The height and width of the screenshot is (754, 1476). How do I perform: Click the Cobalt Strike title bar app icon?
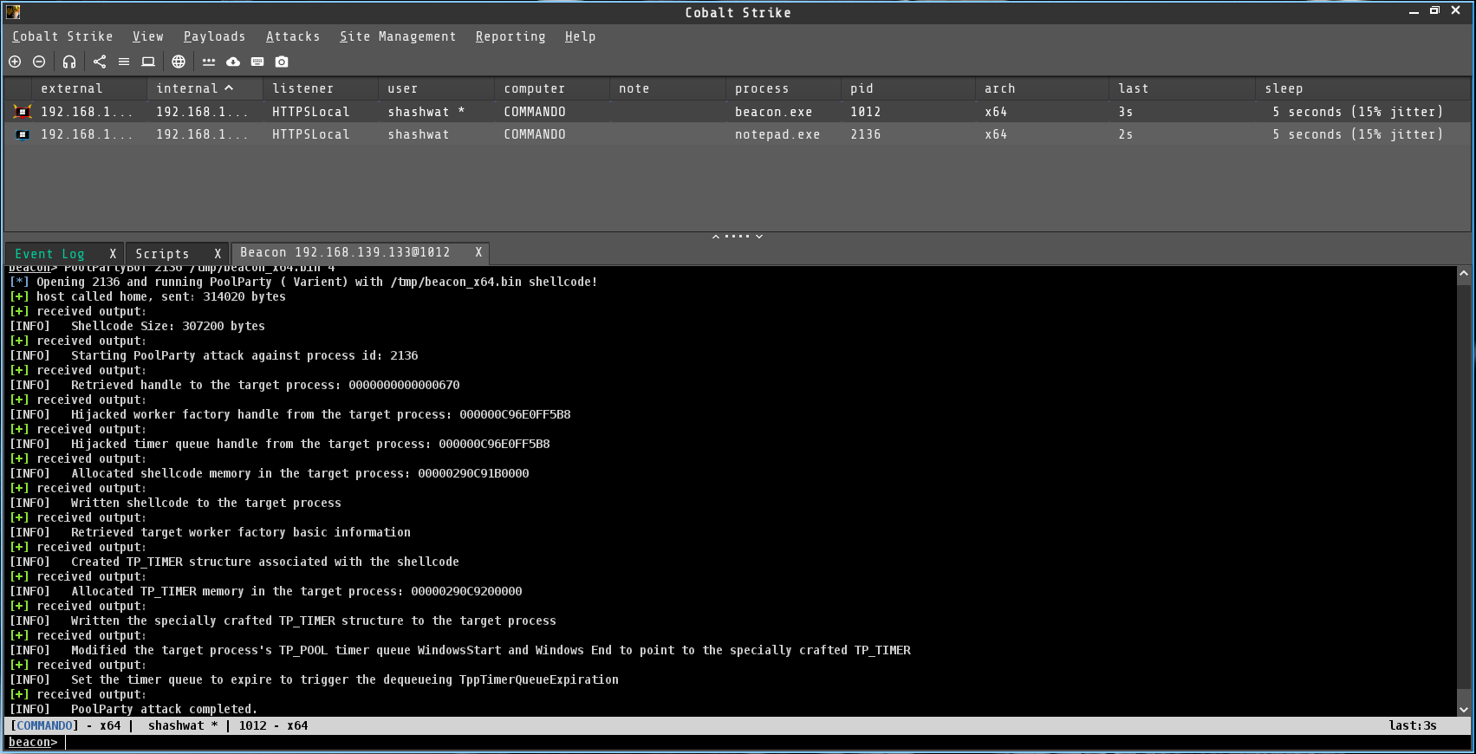pos(13,11)
